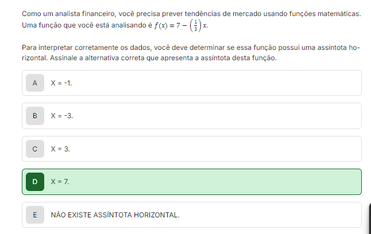Click the one-third fraction inside the parentheses
The width and height of the screenshot is (371, 234).
195,26
